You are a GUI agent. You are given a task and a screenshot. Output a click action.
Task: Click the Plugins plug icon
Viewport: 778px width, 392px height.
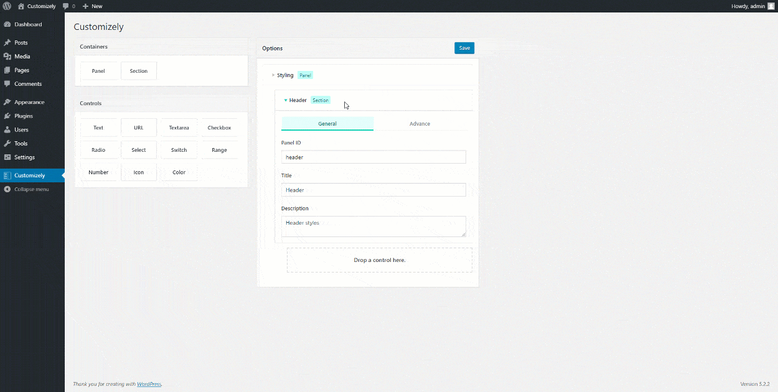(7, 116)
